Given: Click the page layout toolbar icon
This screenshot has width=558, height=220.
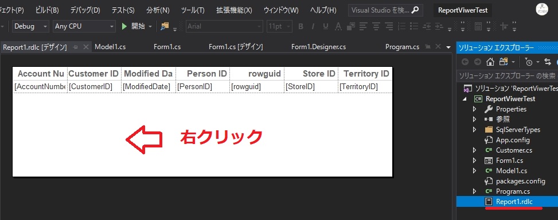Looking at the screenshot, I should tap(478, 26).
